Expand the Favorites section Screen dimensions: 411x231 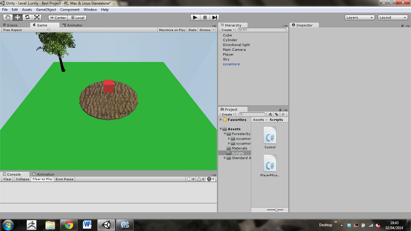tap(221, 120)
